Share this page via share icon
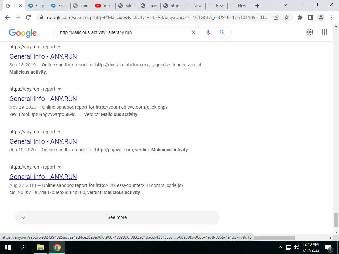The image size is (339, 254). tap(276, 17)
